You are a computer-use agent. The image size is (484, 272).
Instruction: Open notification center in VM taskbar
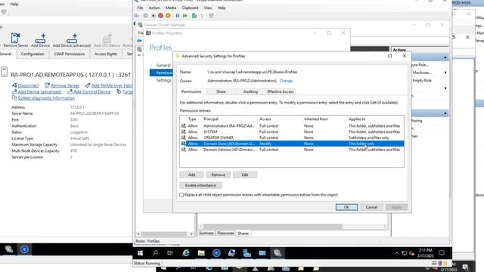(442, 253)
